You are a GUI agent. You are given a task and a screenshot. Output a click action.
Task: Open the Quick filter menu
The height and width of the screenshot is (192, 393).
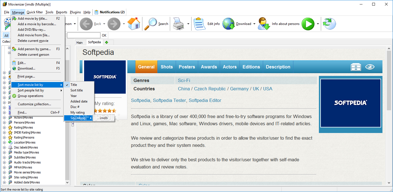(35, 12)
